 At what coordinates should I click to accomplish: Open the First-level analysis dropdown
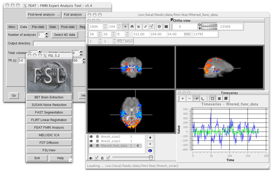click(x=44, y=15)
